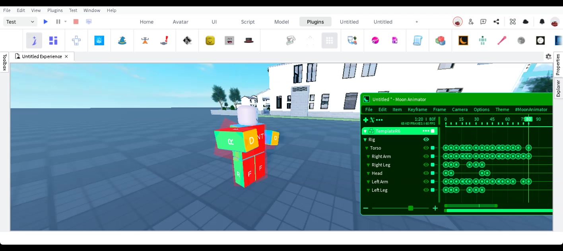The width and height of the screenshot is (563, 251).
Task: Switch to the Model ribbon tab
Action: click(281, 22)
